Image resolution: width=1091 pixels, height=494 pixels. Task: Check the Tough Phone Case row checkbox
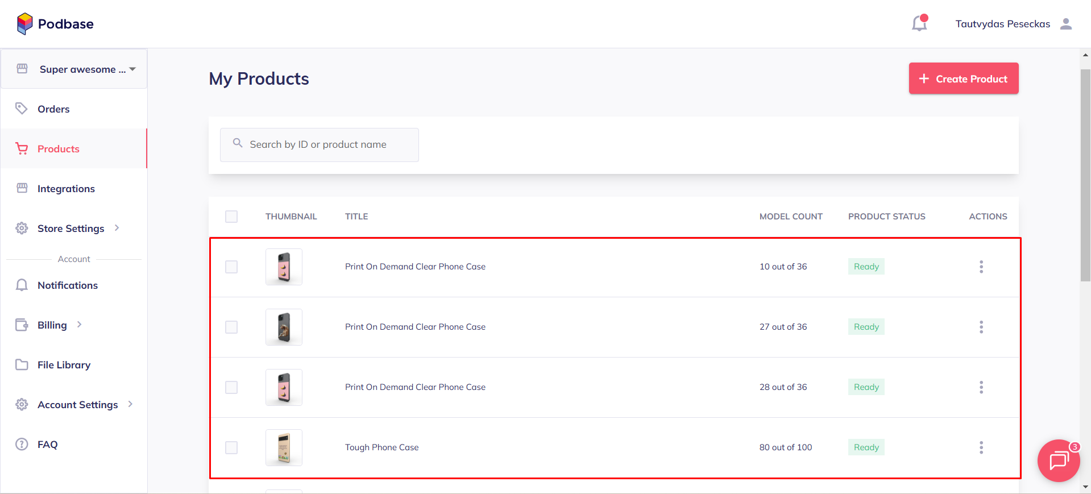coord(231,447)
